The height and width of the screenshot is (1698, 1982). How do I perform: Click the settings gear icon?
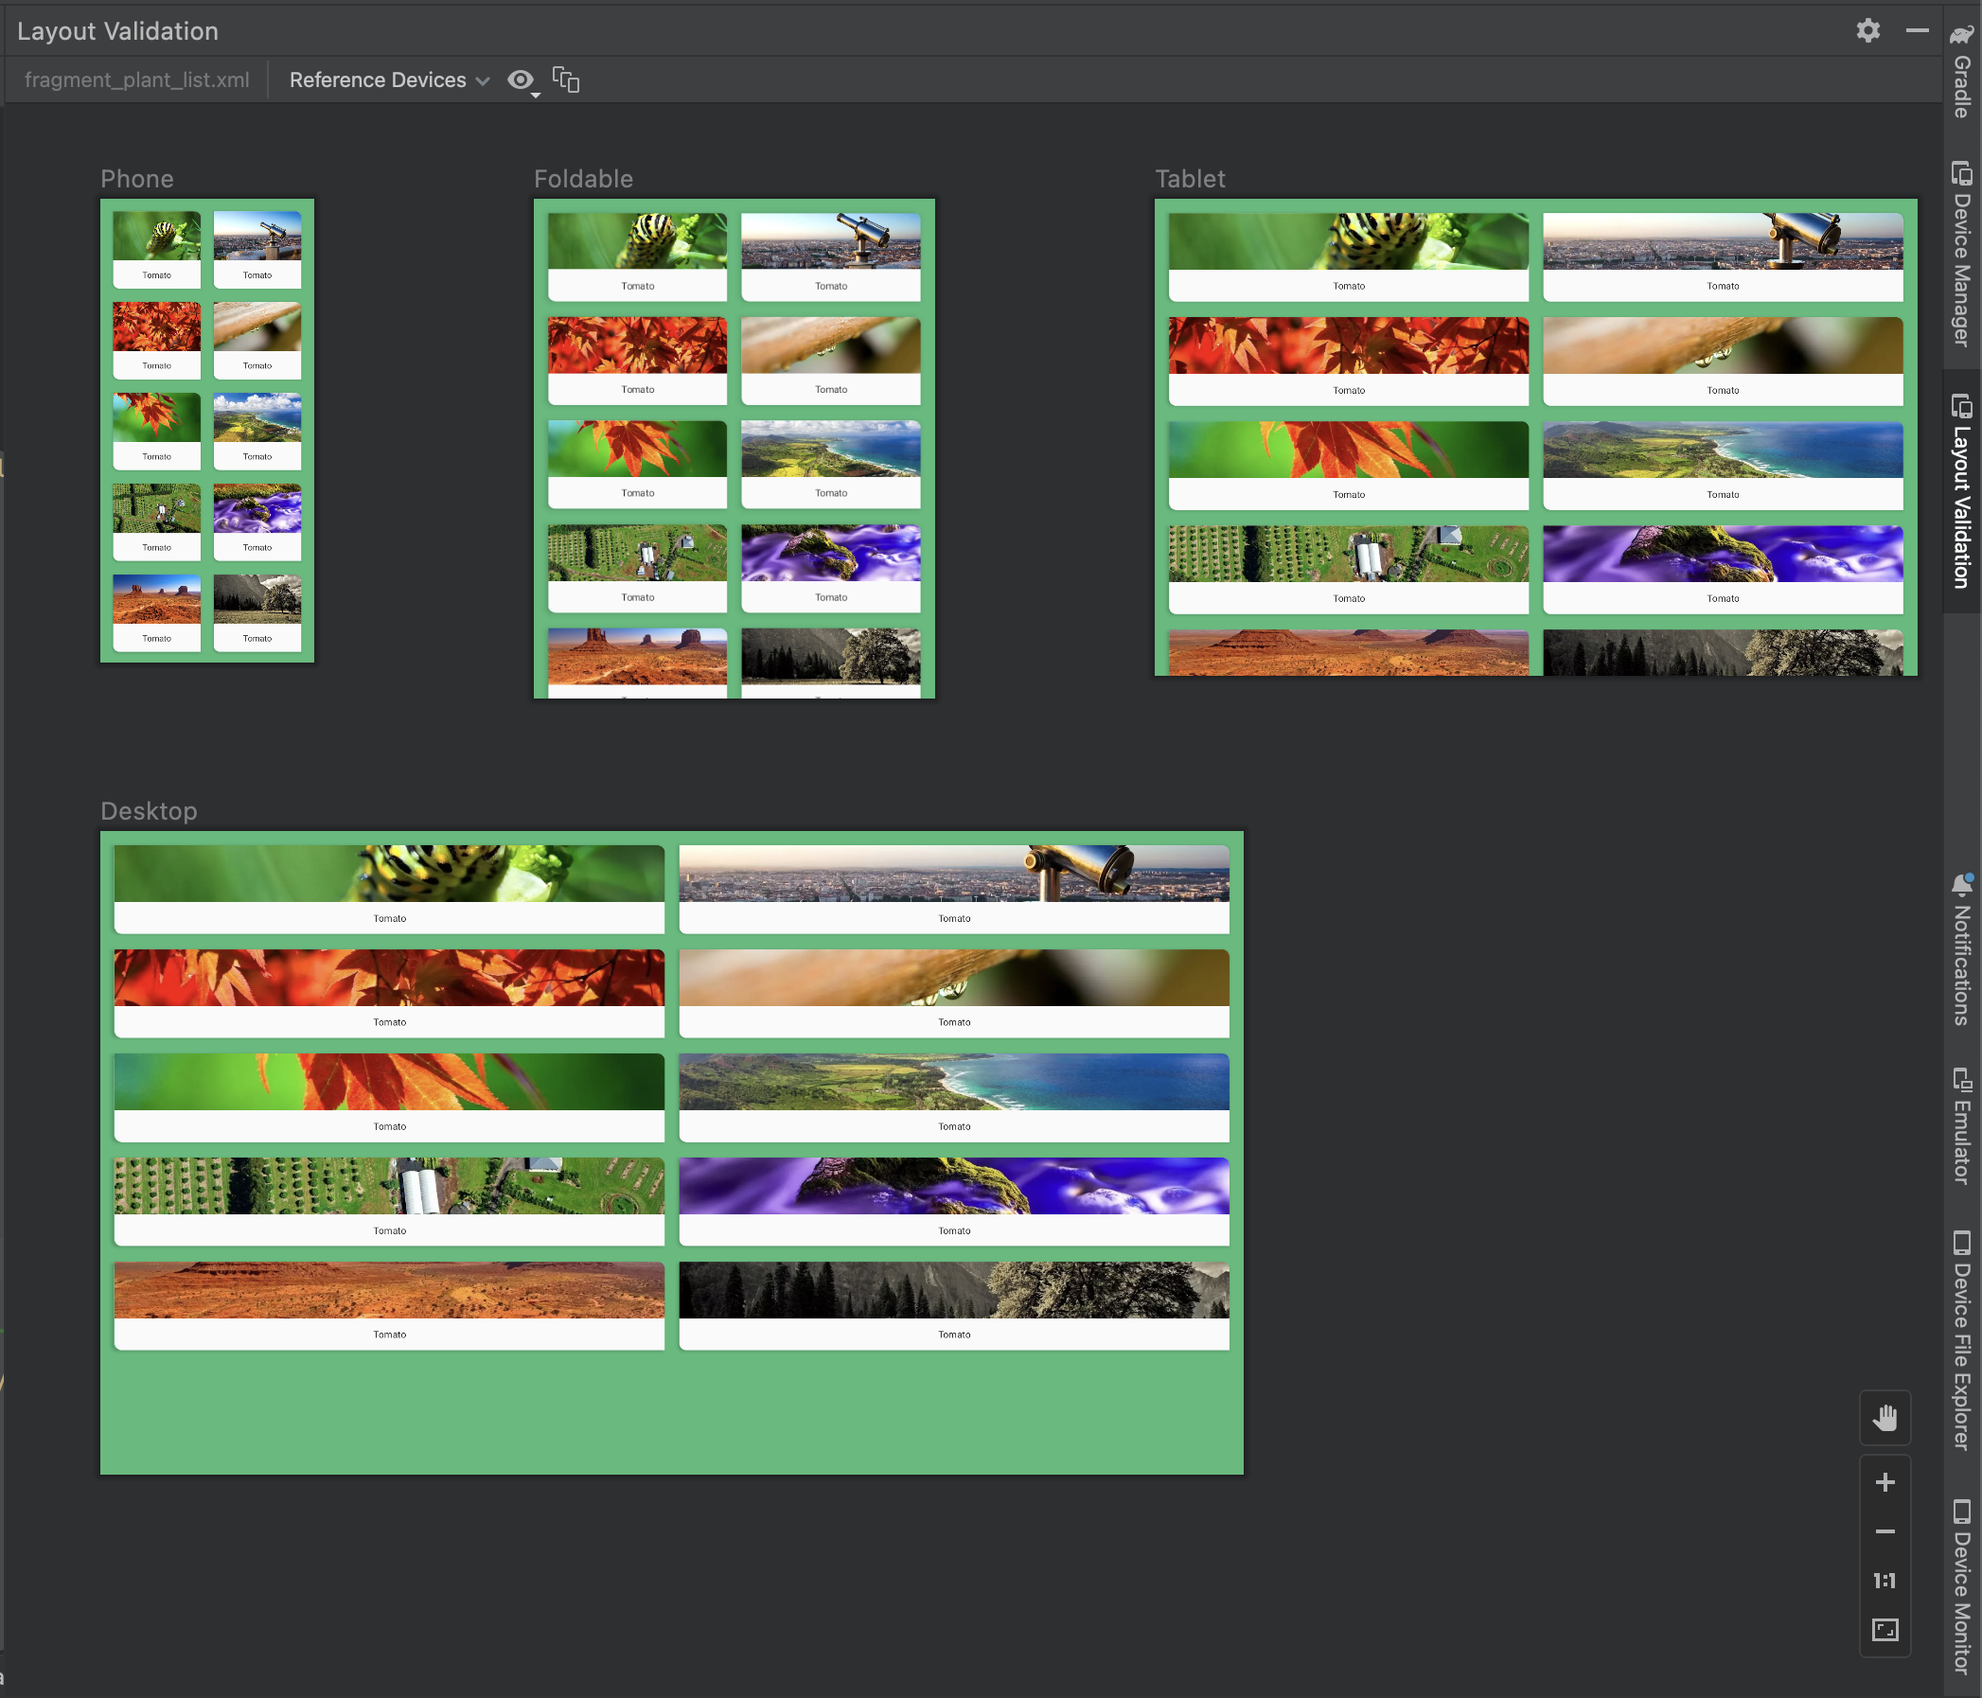click(x=1867, y=30)
